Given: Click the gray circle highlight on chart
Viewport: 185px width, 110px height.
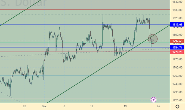Looking at the screenshot, I should click(x=153, y=39).
